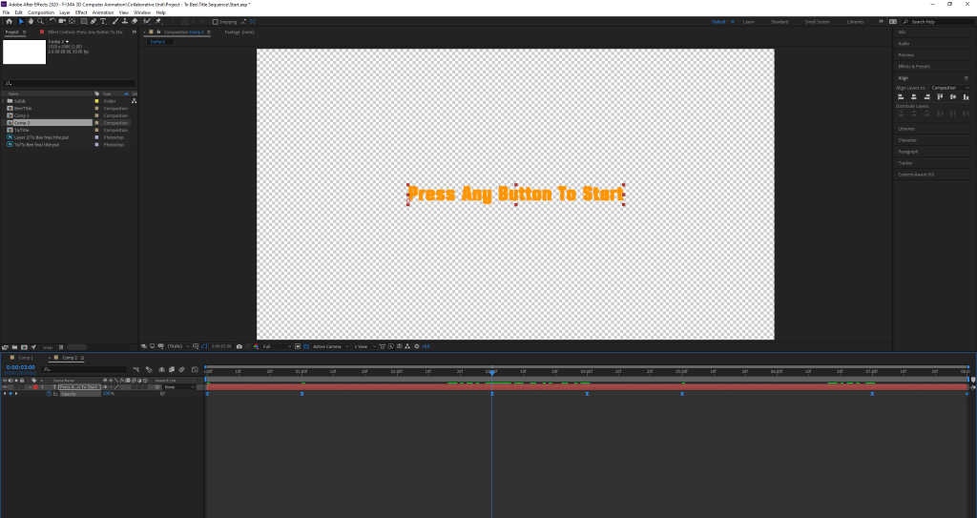Expand the Content-Aware Fill panel

pyautogui.click(x=916, y=175)
